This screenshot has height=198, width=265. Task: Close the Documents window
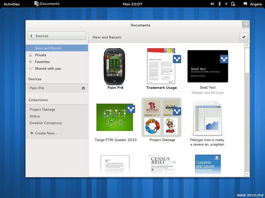(x=246, y=24)
